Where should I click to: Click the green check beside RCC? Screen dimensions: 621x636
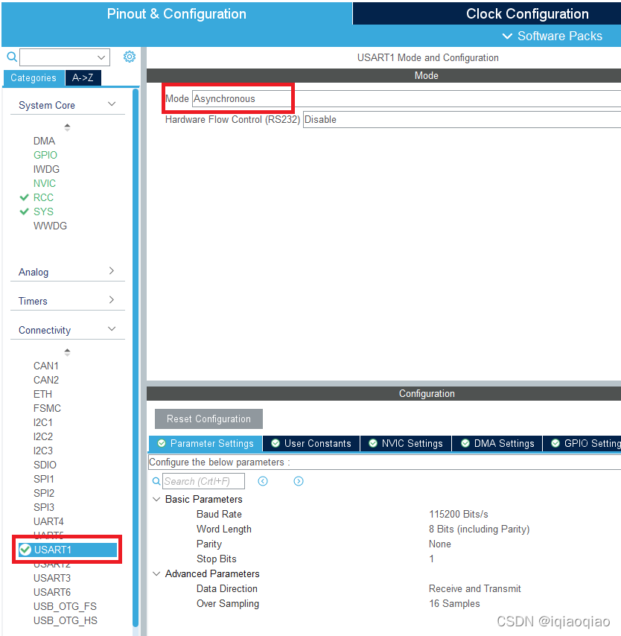(25, 197)
